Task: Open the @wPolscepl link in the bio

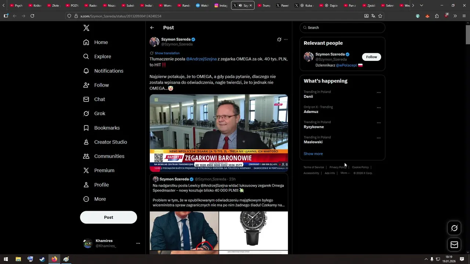Action: tap(346, 65)
